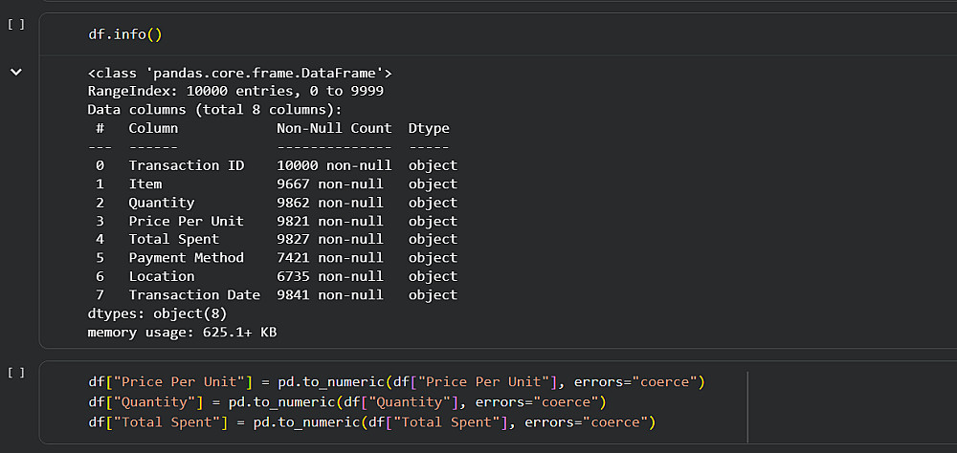Run the pd.to_numeric conversion cell
957x453 pixels.
click(x=15, y=372)
